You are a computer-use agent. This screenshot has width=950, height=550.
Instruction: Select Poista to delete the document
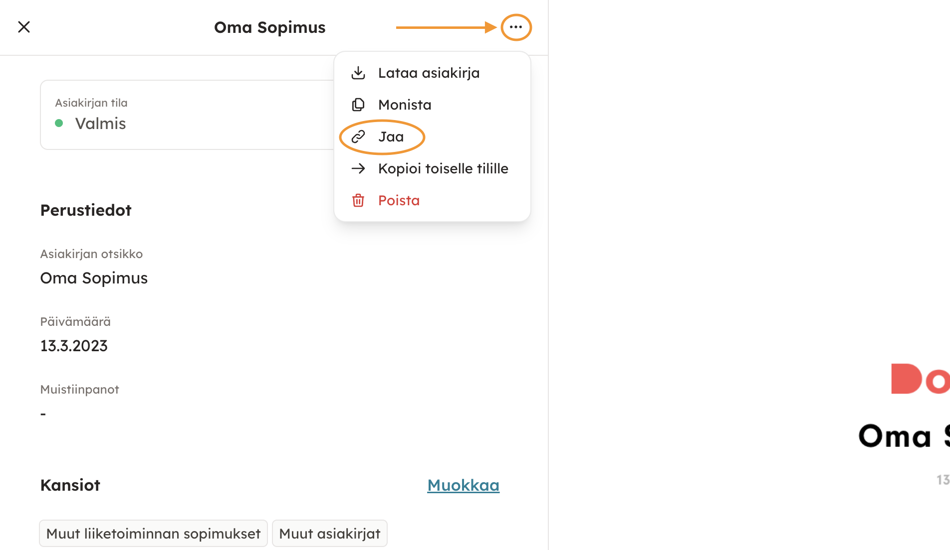tap(399, 201)
